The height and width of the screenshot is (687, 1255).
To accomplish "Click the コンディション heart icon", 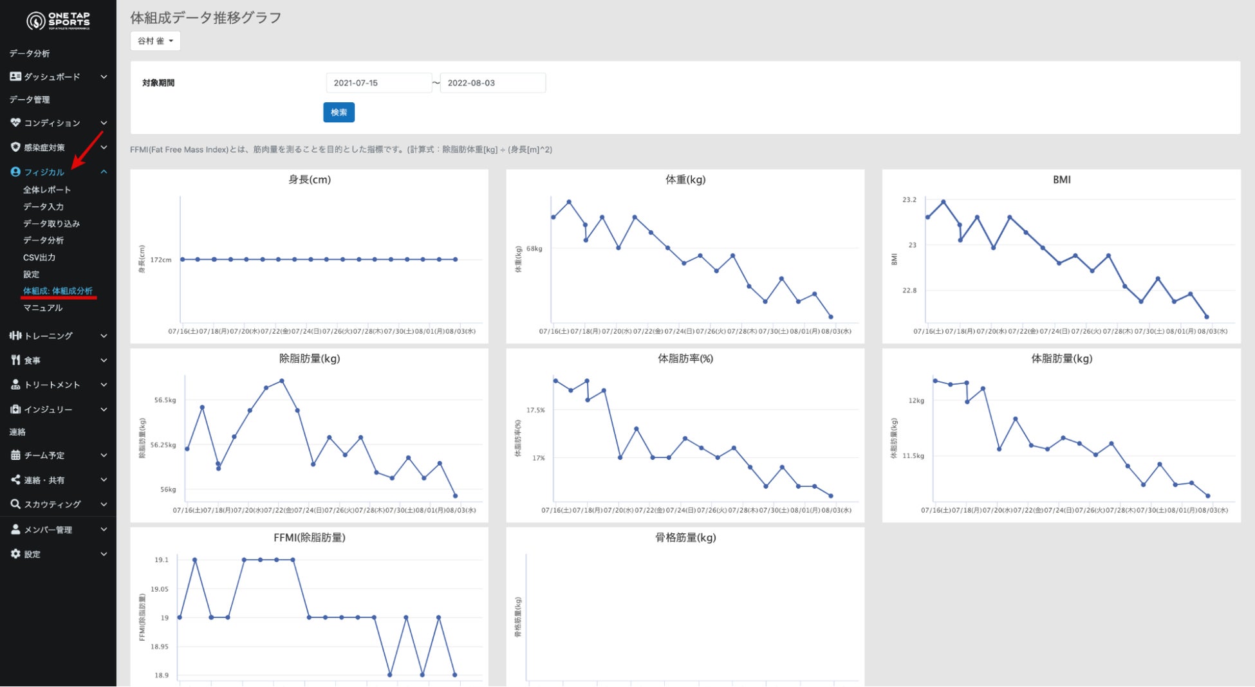I will [15, 123].
